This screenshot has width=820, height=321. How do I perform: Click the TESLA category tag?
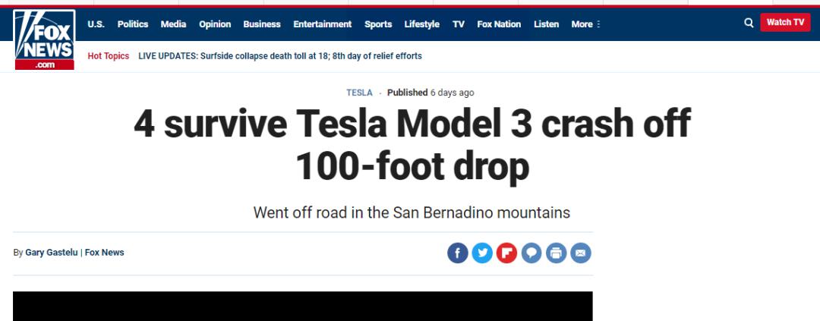[360, 93]
